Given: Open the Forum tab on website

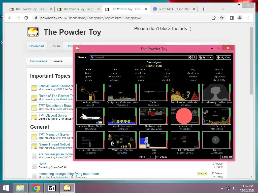Looking at the screenshot, I should (55, 46).
